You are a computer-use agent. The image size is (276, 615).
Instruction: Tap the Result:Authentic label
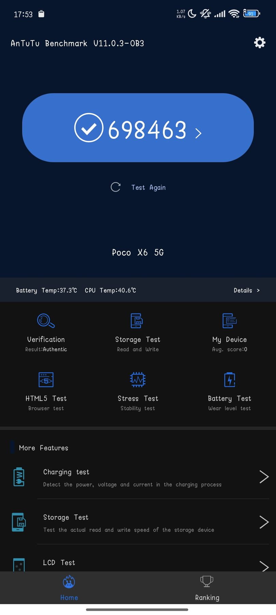[x=46, y=349]
